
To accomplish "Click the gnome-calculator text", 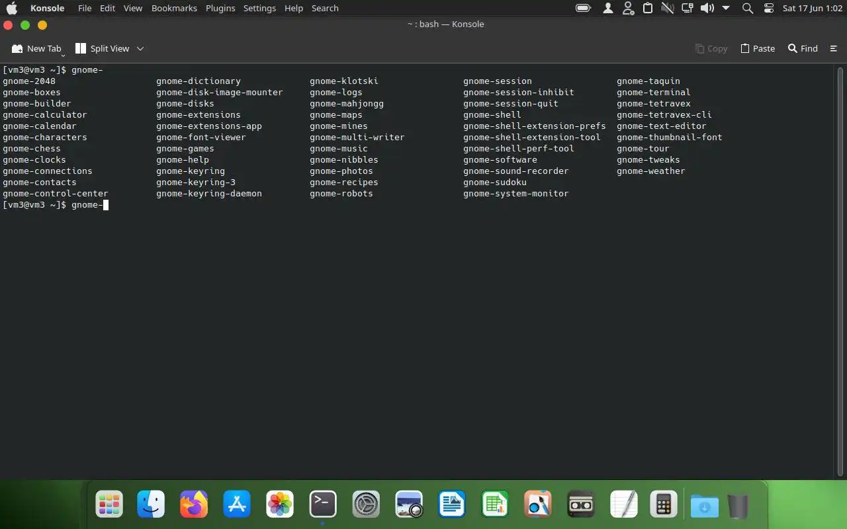I will coord(44,114).
